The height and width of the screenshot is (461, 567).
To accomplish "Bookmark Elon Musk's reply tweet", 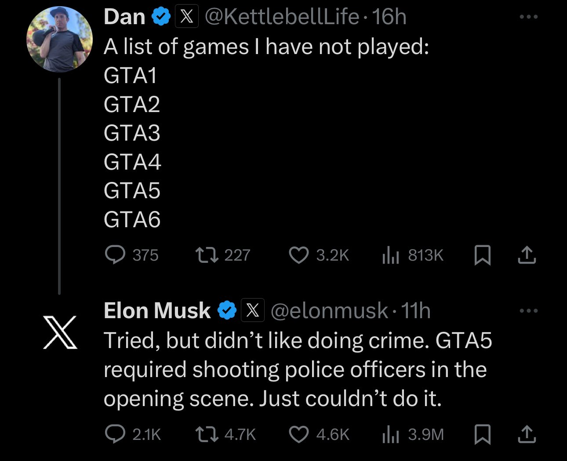I will pos(483,435).
